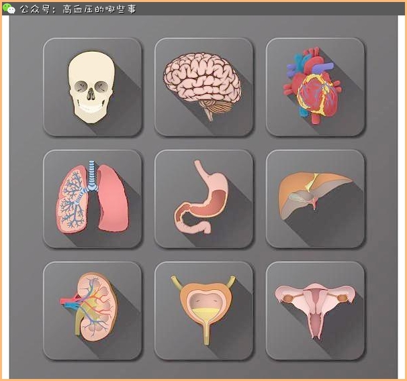The image size is (407, 381).
Task: Select the brain icon
Action: point(203,87)
